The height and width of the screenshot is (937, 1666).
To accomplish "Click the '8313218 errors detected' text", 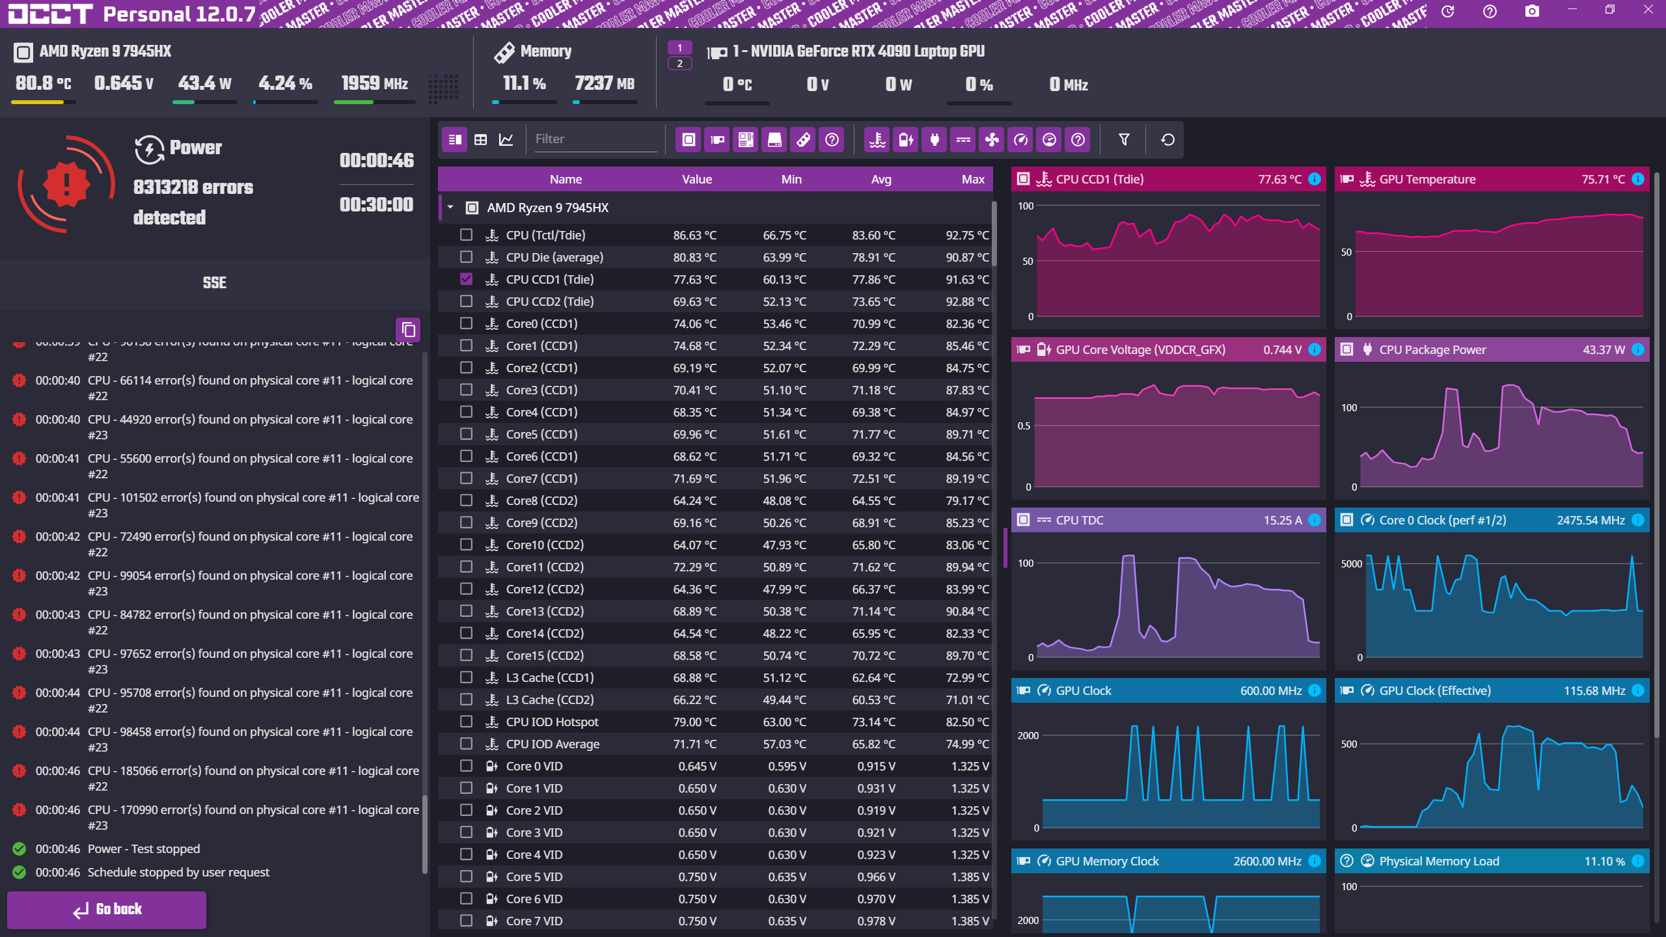I will (193, 202).
